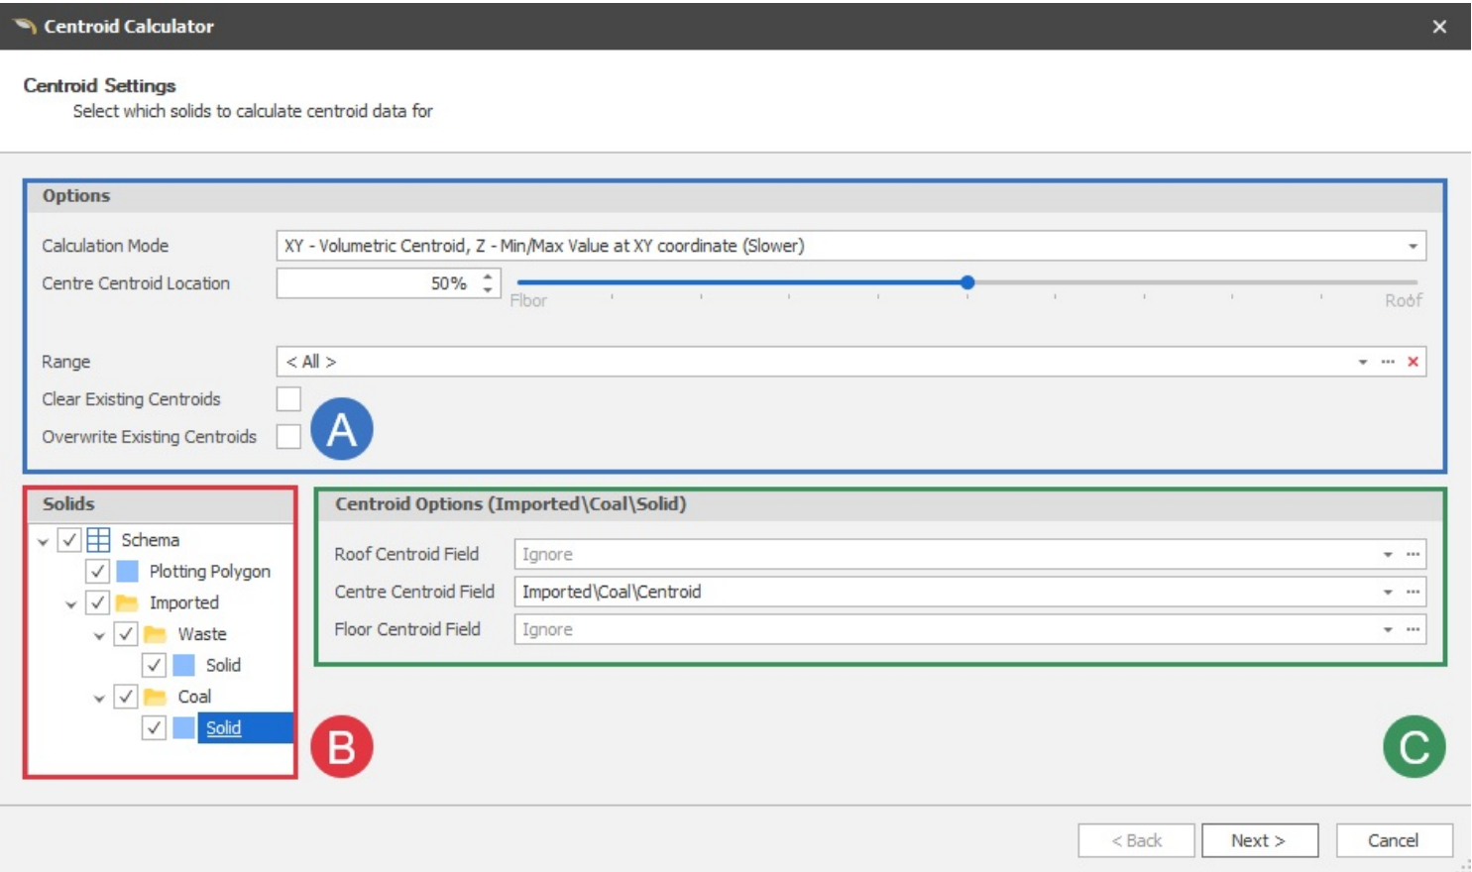Click ellipsis icon beside Centre Centroid Field
This screenshot has width=1472, height=872.
(1413, 592)
